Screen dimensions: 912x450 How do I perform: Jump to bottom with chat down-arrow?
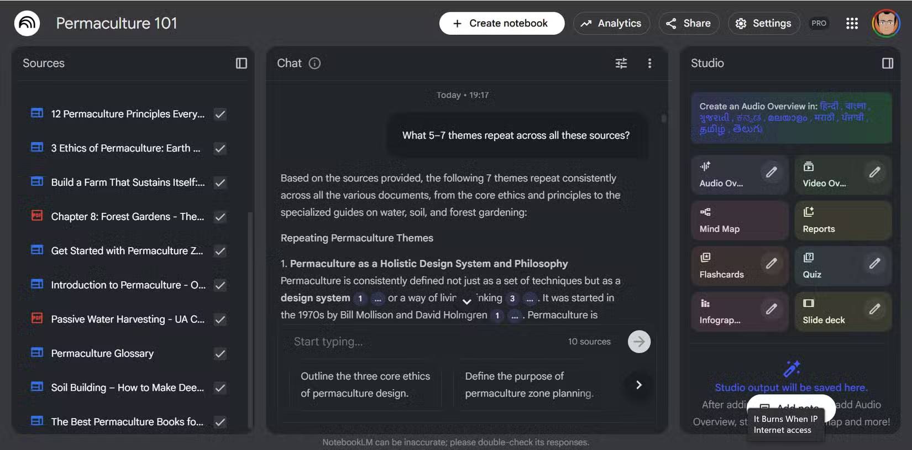click(467, 301)
